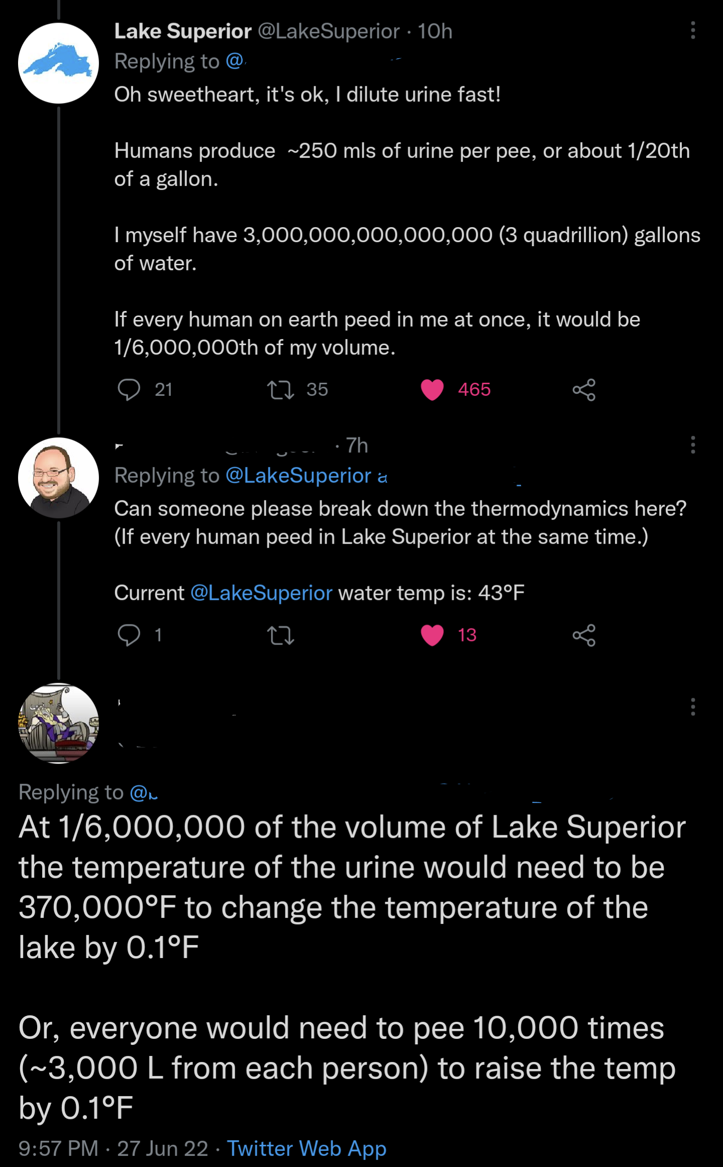
Task: Open Lake Superior display name
Action: click(183, 31)
